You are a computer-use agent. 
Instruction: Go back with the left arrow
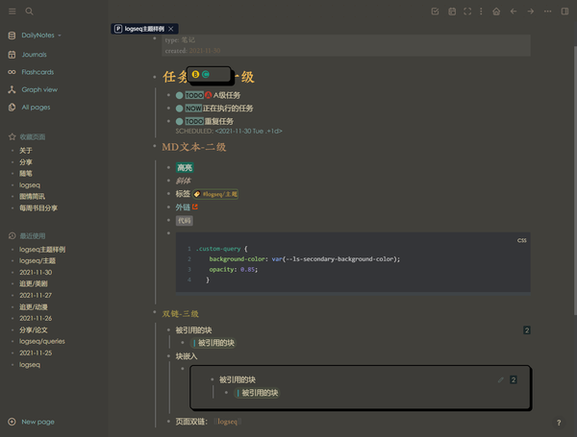click(x=513, y=12)
